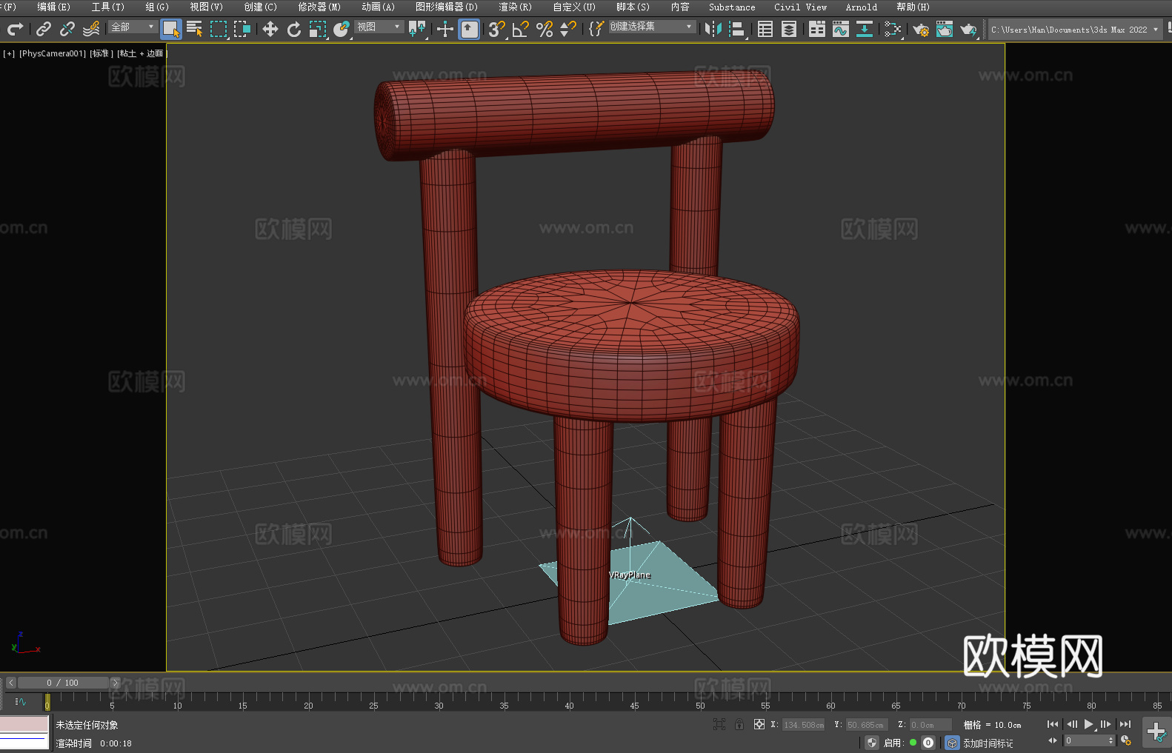1172x753 pixels.
Task: Open Schematic View icon
Action: pos(865,30)
